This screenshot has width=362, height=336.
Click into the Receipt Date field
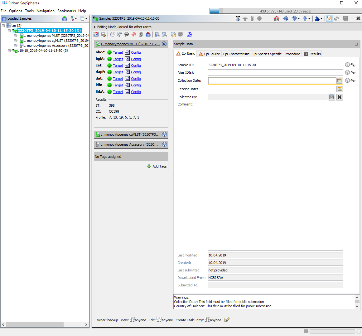(x=272, y=89)
